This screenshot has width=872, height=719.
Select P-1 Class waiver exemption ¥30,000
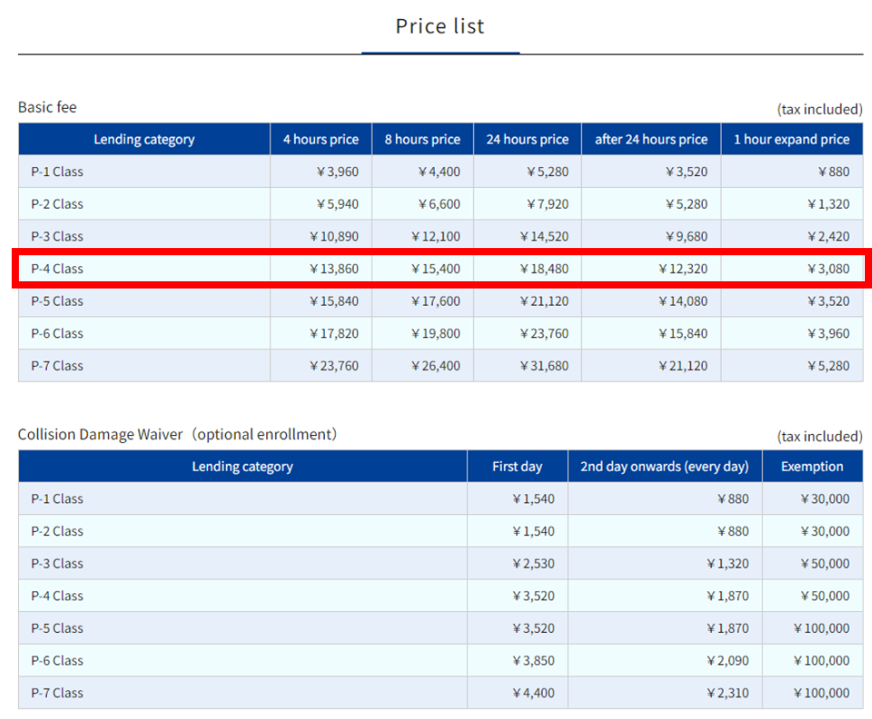coord(825,499)
